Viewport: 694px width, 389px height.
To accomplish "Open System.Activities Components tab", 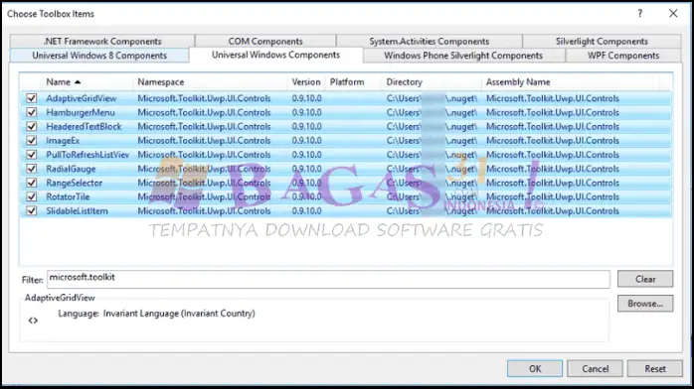I will (x=429, y=41).
